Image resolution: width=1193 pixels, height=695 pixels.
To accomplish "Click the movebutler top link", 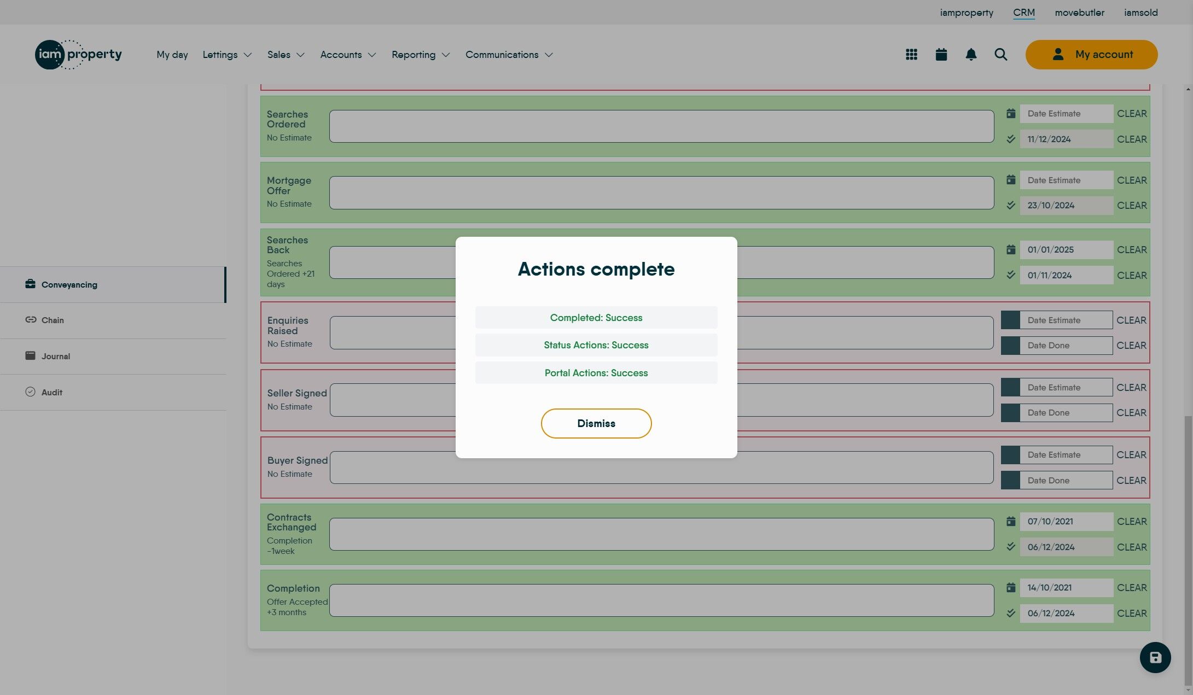I will [1079, 13].
